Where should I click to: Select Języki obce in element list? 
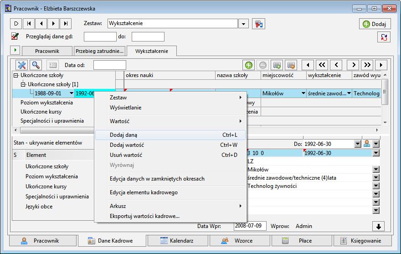coord(39,207)
